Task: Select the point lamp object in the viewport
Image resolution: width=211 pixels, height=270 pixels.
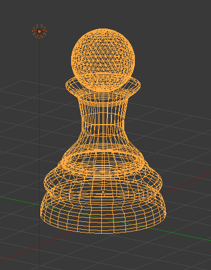Action: (39, 31)
